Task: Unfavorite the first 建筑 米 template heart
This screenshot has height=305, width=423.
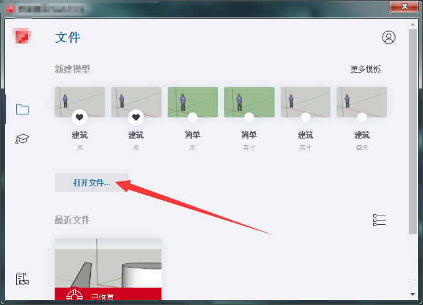Action: pyautogui.click(x=80, y=117)
